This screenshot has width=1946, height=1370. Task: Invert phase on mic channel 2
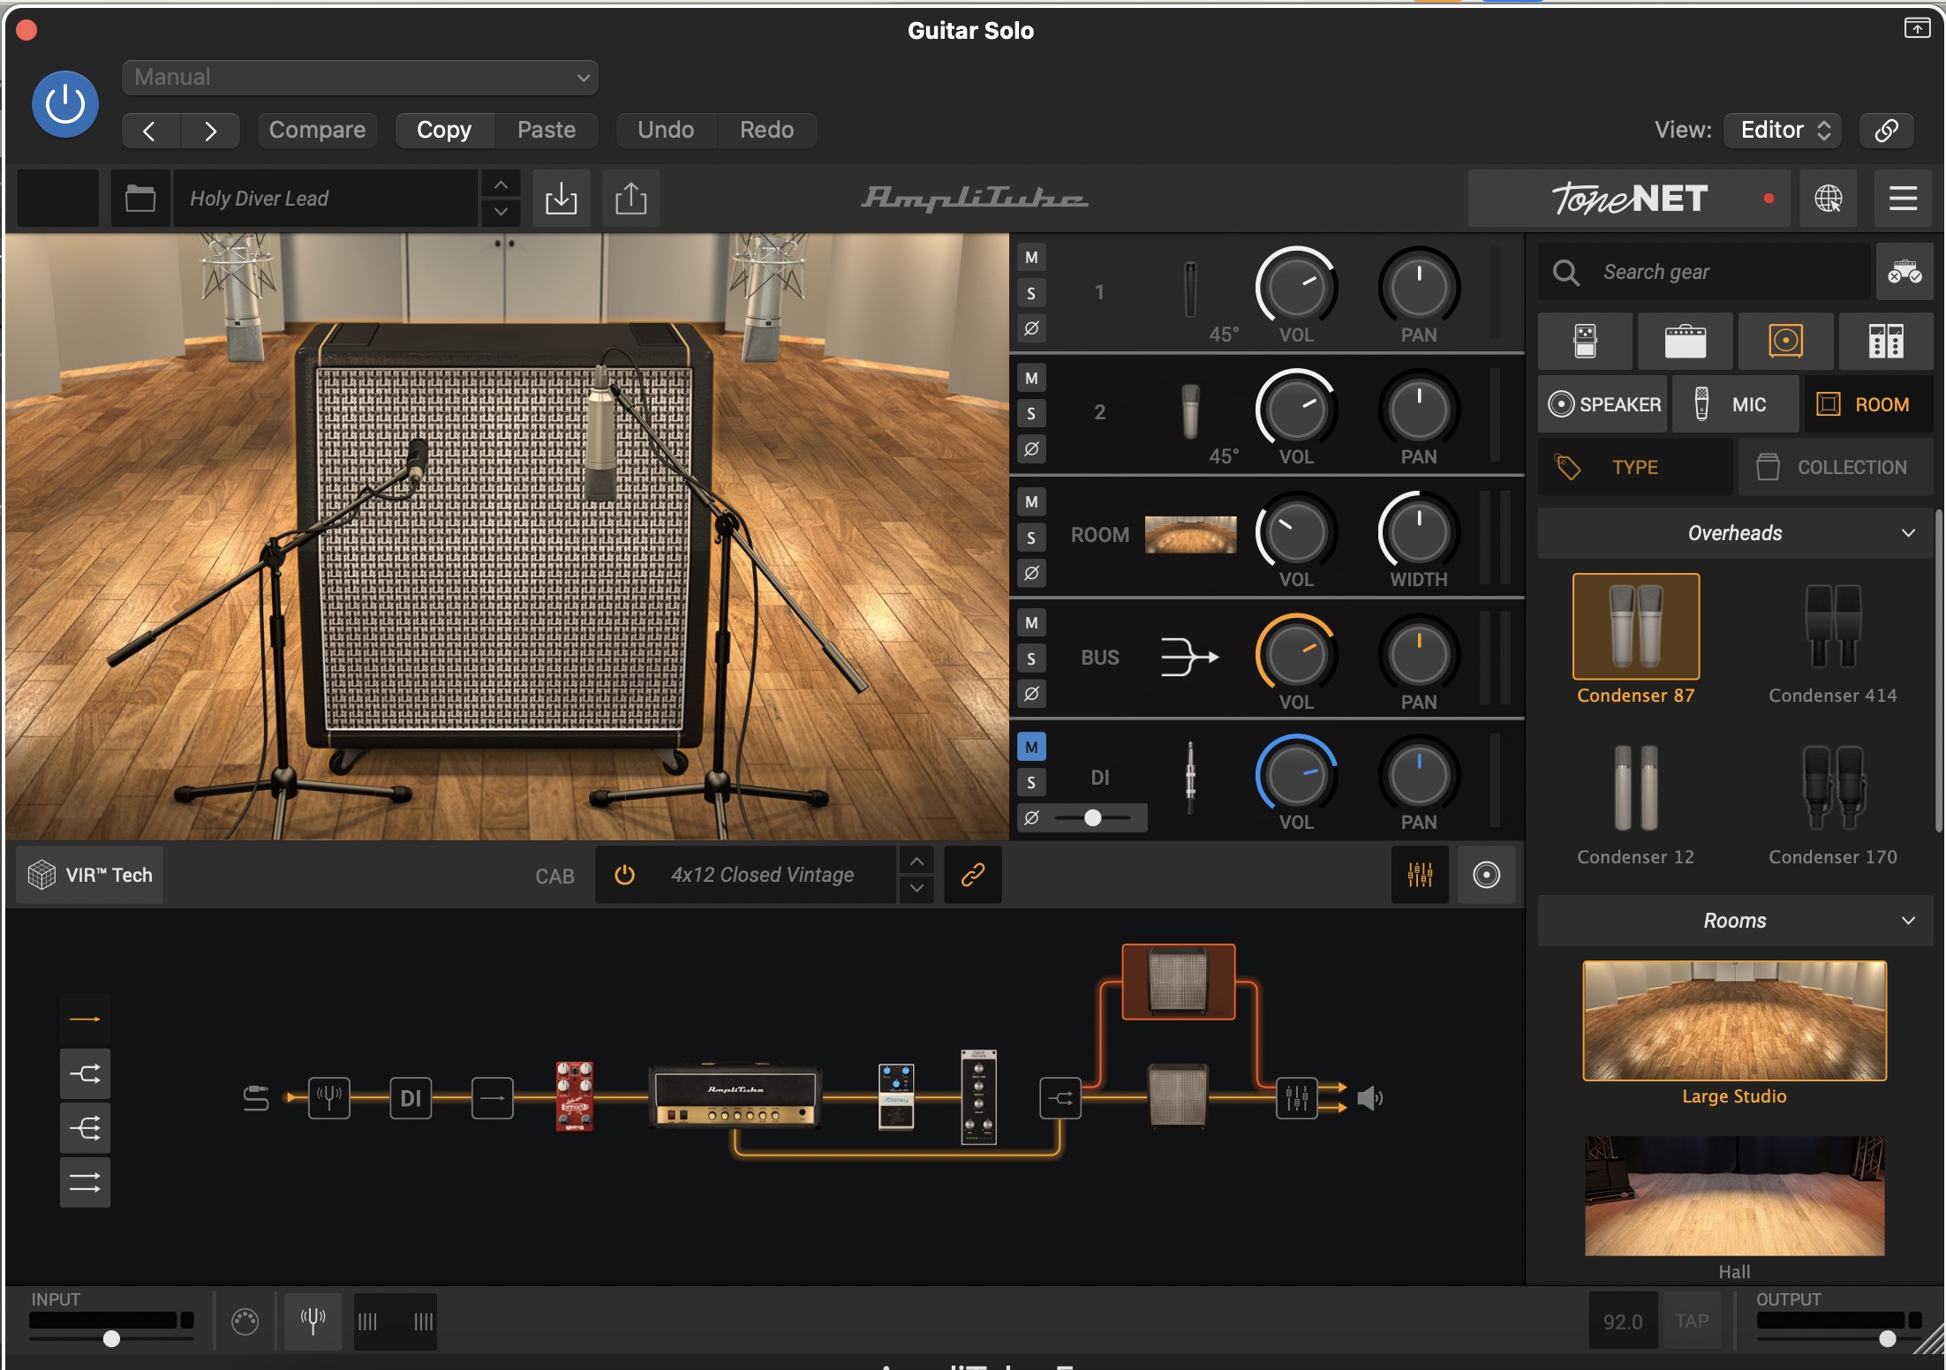(x=1031, y=449)
